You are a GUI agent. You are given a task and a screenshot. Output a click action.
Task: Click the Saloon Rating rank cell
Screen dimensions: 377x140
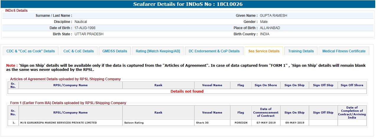134,123
